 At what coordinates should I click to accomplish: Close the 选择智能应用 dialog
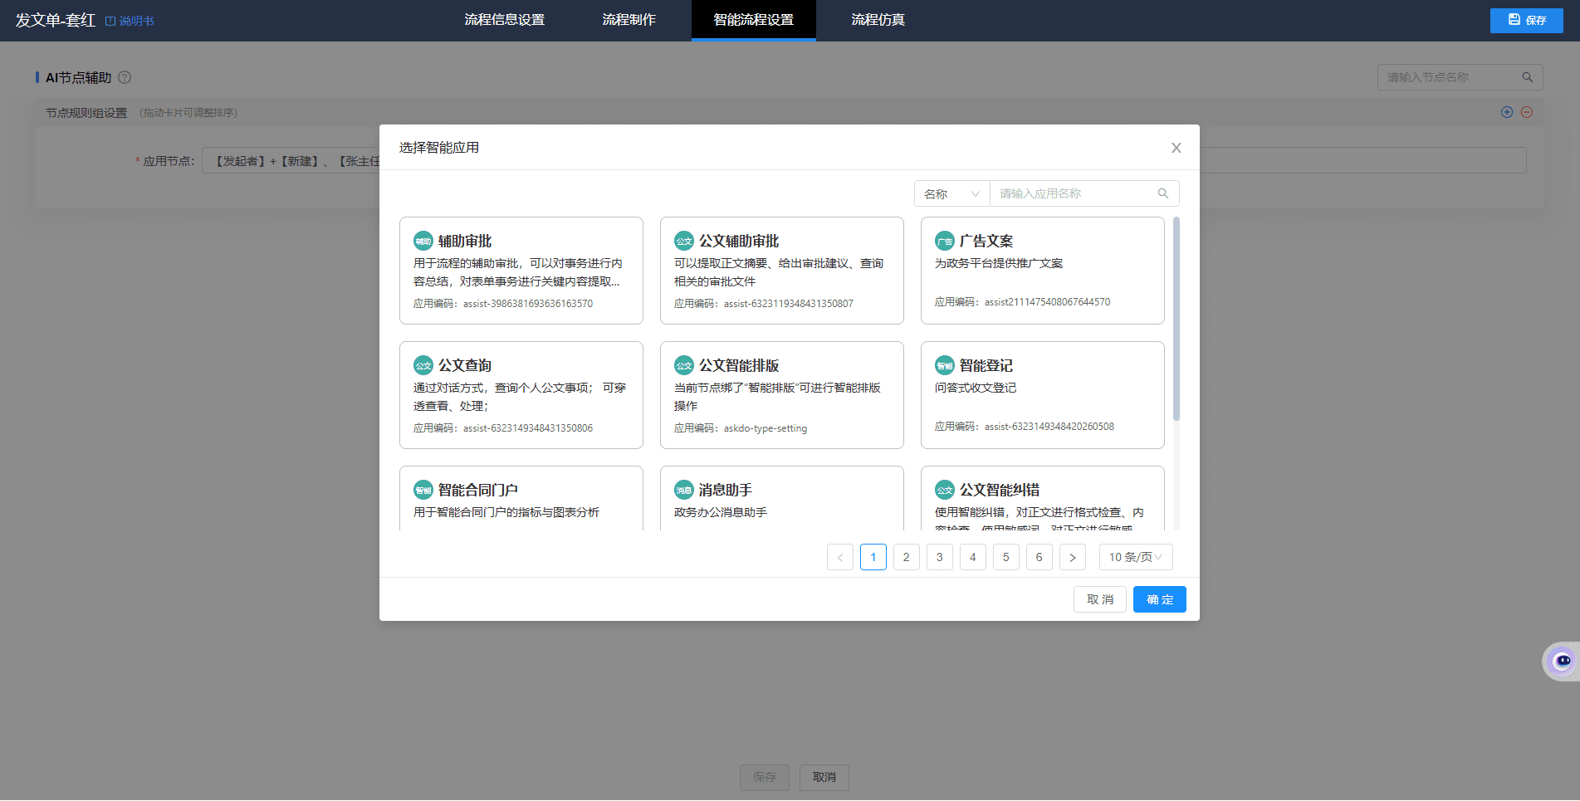tap(1176, 148)
